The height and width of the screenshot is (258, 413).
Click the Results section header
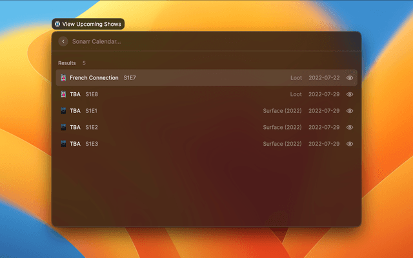[x=67, y=63]
